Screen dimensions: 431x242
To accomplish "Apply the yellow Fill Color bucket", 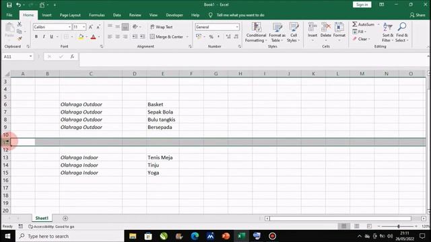I will click(81, 37).
